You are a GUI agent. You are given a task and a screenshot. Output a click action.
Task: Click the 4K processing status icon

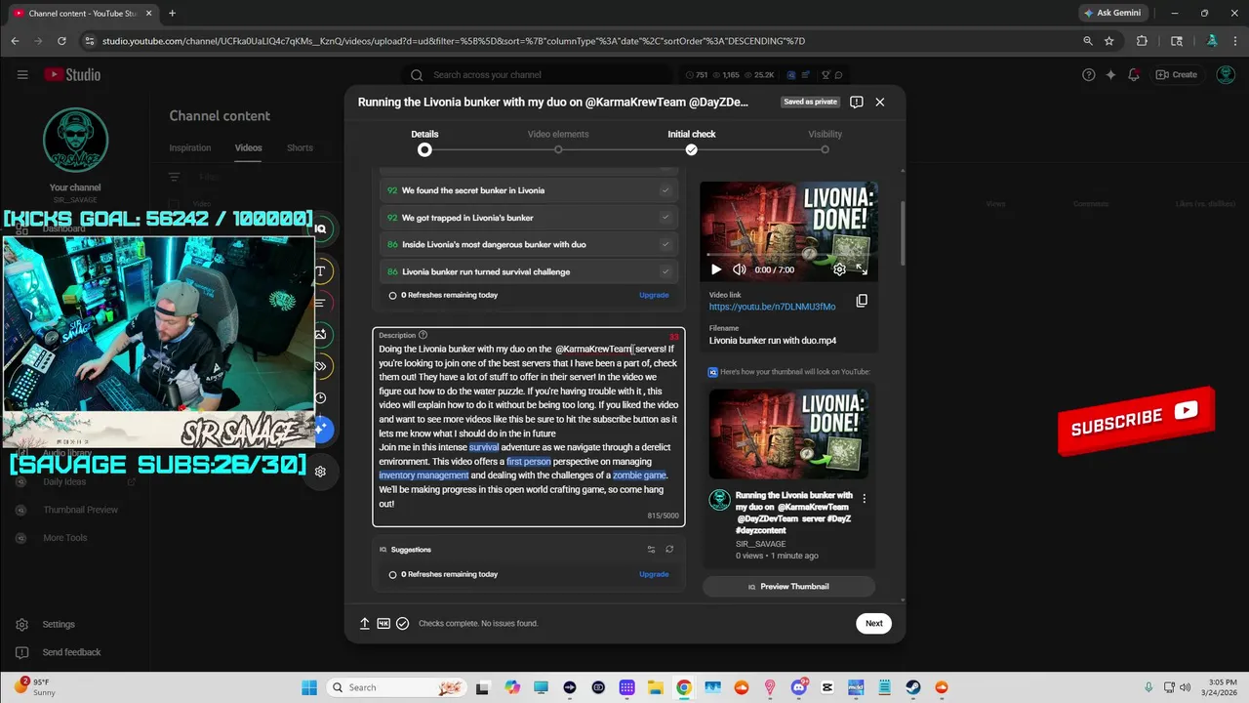coord(383,623)
